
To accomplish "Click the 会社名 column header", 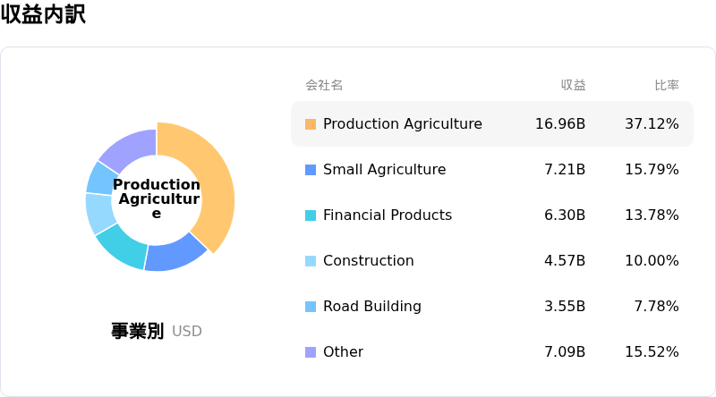I will [324, 85].
